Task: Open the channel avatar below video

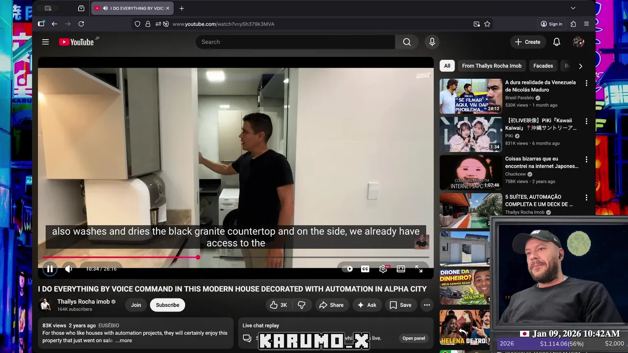Action: coord(46,305)
